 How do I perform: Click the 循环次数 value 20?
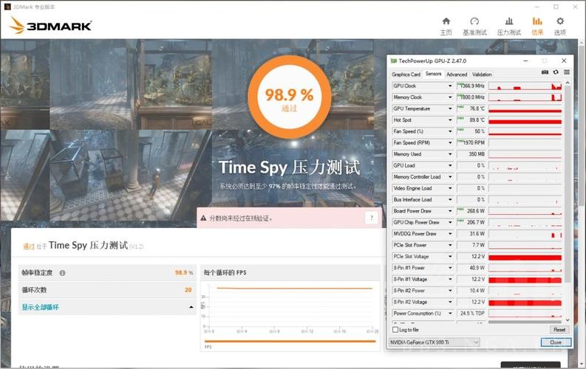coord(188,290)
